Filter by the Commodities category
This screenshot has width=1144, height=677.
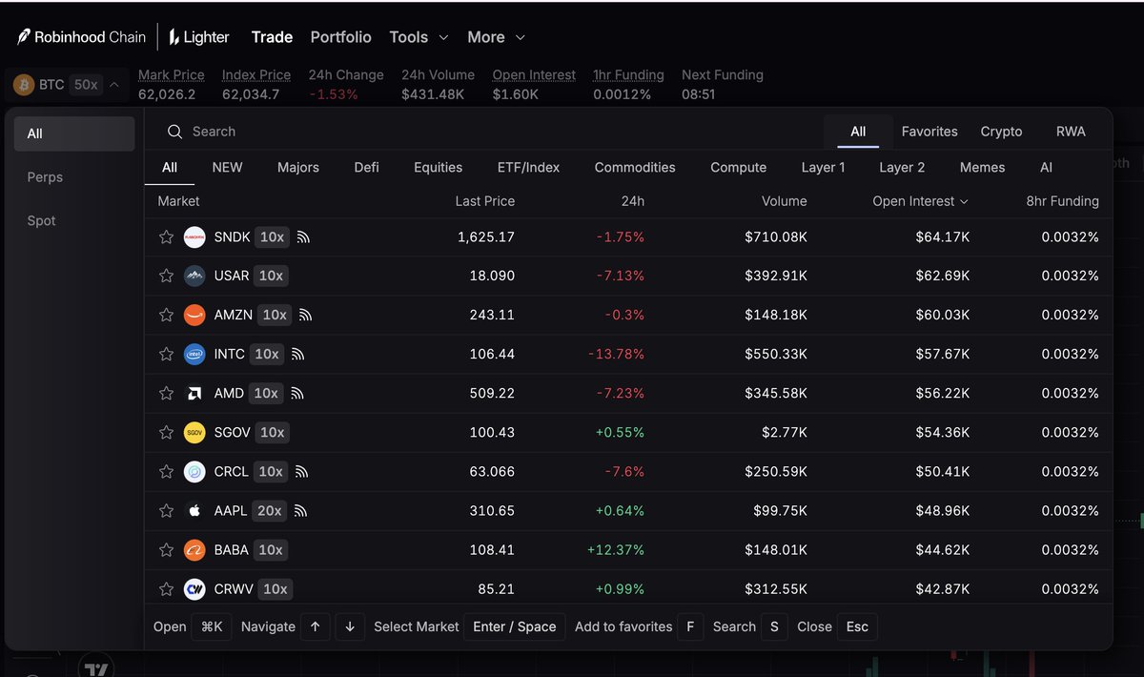tap(635, 167)
